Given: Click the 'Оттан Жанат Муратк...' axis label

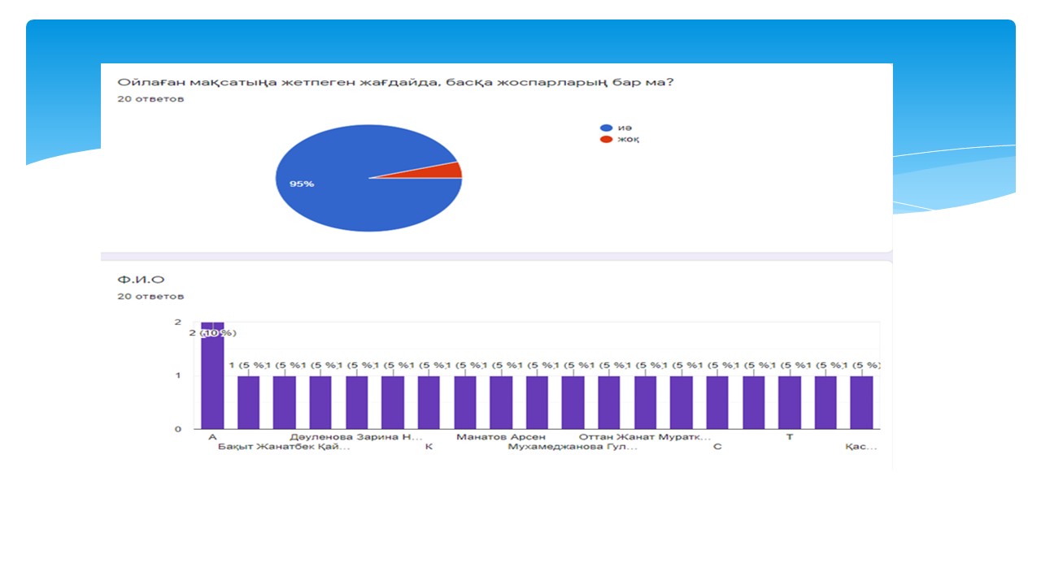Looking at the screenshot, I should [x=644, y=437].
